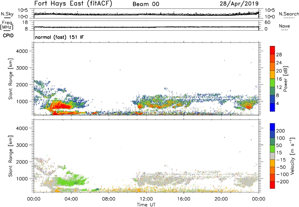
Task: Click "4000" on the velocity panel range axis
Action: (x=22, y=128)
